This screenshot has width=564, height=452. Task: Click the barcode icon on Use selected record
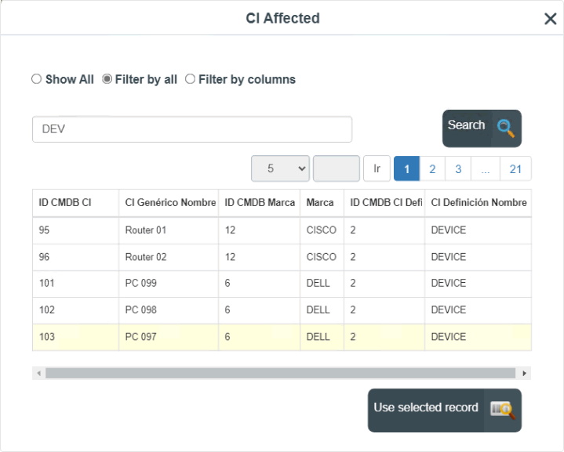click(x=503, y=410)
